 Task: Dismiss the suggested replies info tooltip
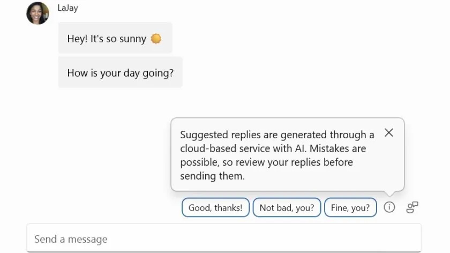[389, 133]
